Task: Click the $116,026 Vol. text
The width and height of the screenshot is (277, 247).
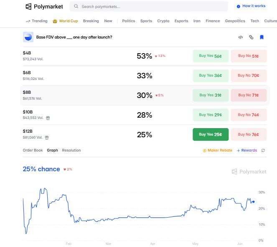Action: point(33,79)
